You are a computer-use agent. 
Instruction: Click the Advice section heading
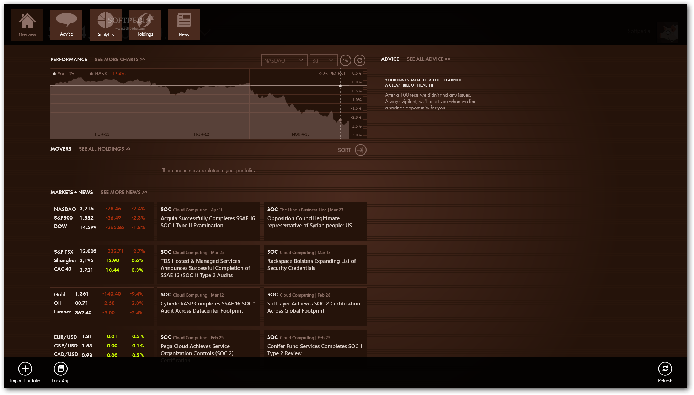390,59
